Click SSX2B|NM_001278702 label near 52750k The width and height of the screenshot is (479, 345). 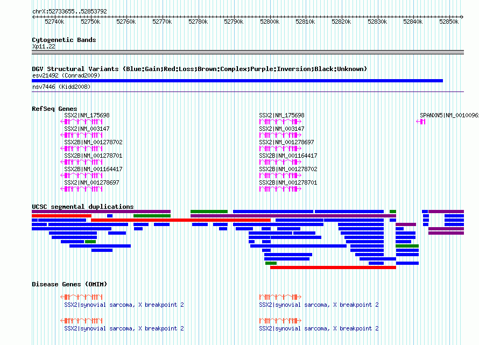click(x=93, y=142)
